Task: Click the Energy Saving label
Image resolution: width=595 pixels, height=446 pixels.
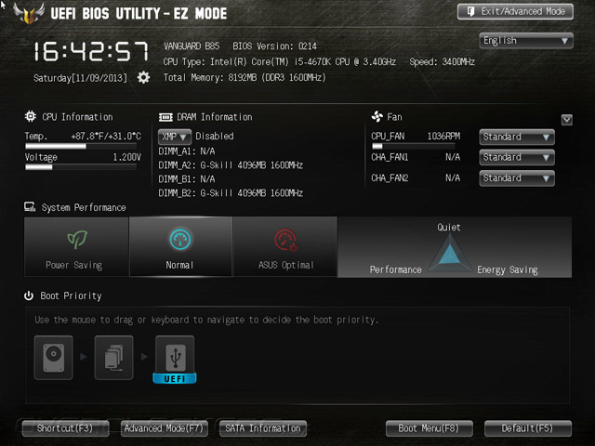Action: click(508, 269)
